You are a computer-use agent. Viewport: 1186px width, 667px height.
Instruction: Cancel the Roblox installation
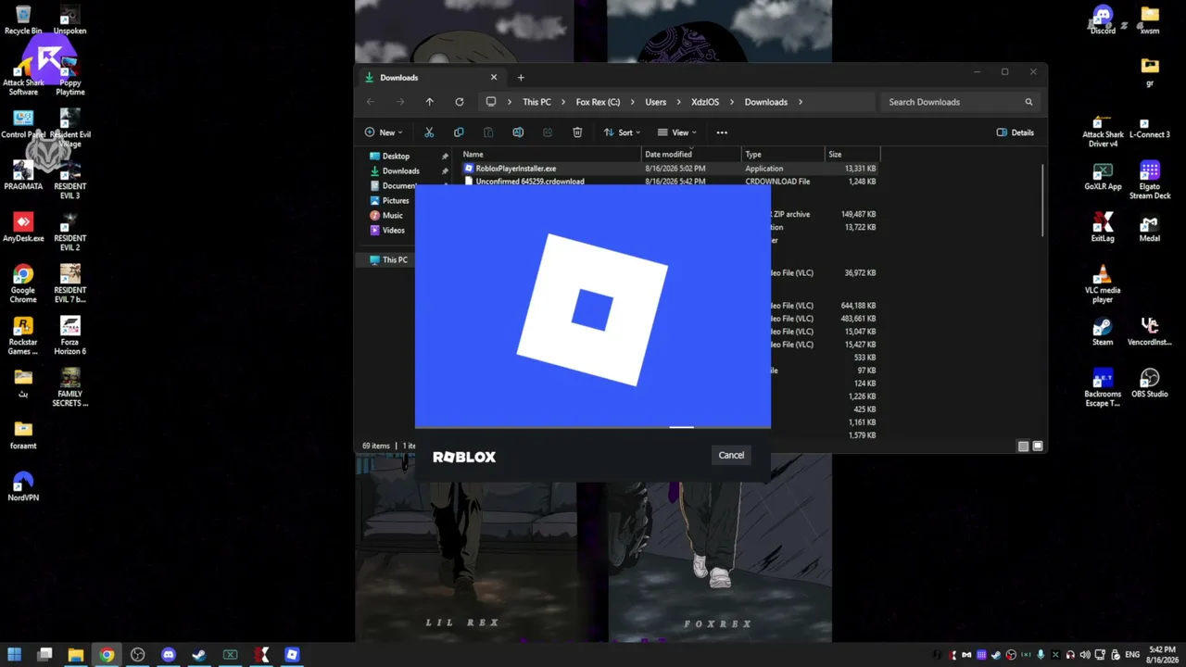click(x=731, y=455)
